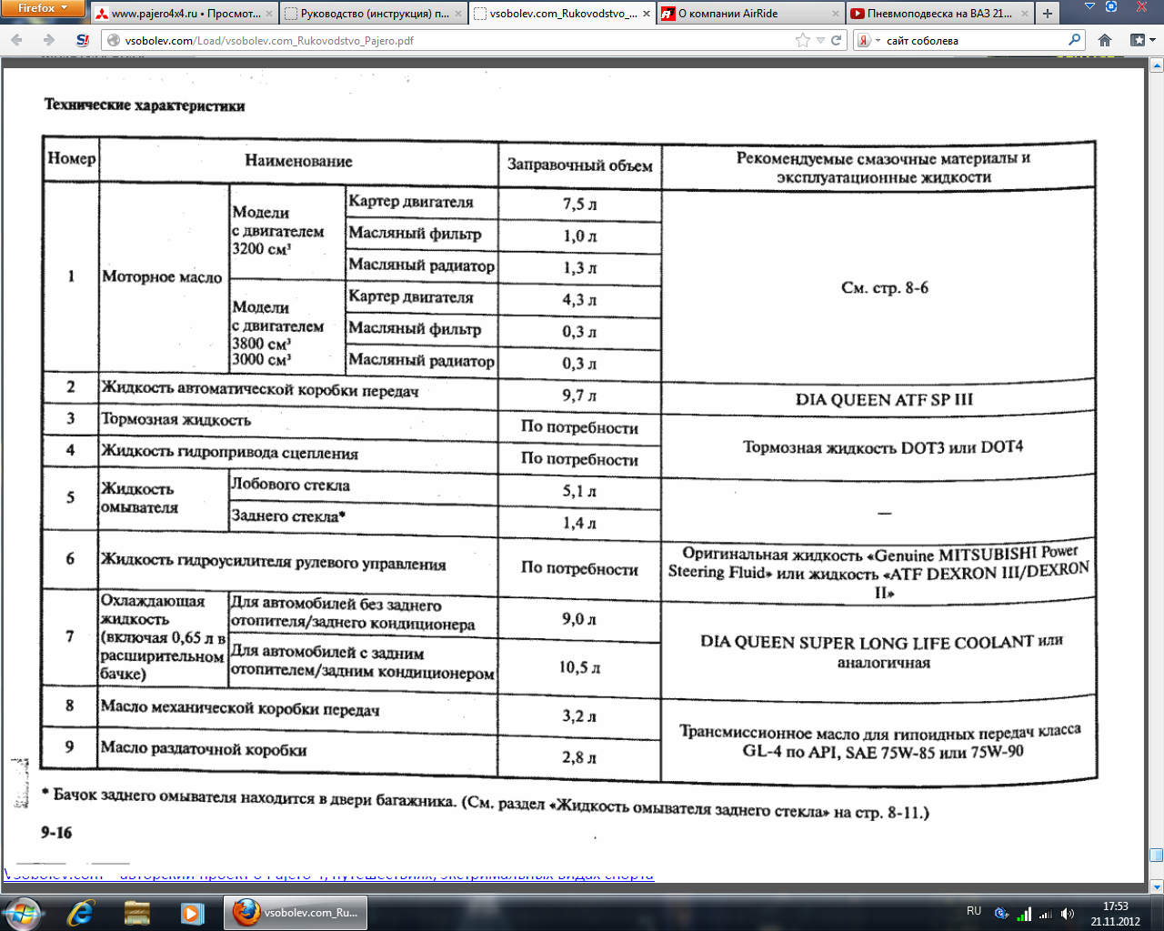The width and height of the screenshot is (1164, 931).
Task: Click the '7,5 л' volume value
Action: tap(579, 204)
